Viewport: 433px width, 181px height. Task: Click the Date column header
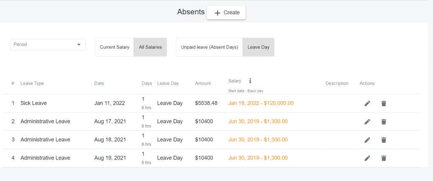[x=99, y=83]
